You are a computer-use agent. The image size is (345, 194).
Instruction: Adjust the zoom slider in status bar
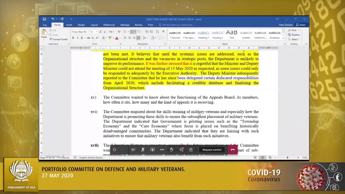pyautogui.click(x=287, y=158)
